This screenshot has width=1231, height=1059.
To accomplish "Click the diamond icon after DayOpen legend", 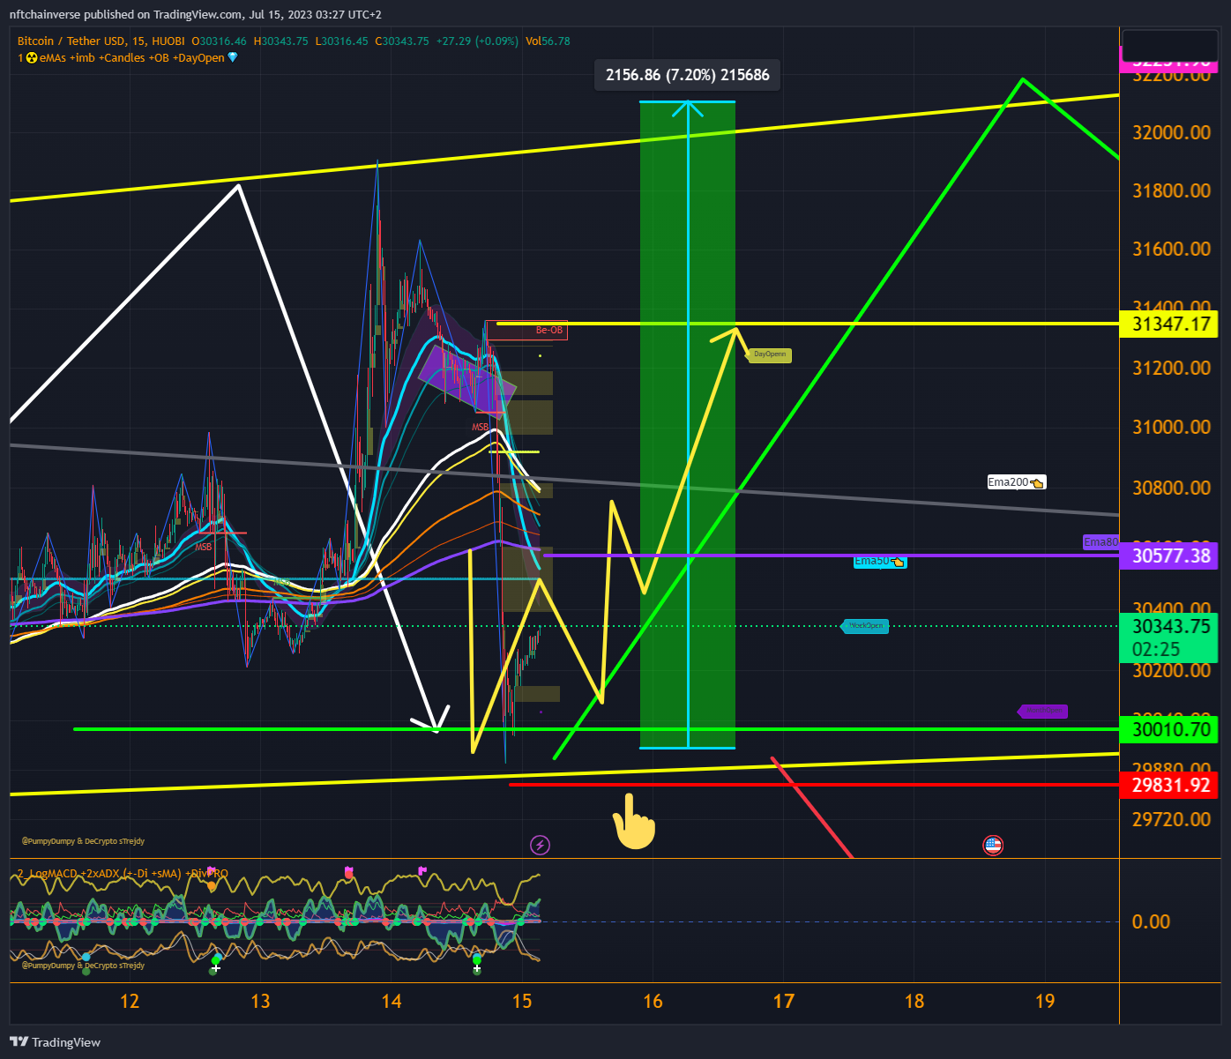I will click(x=233, y=57).
